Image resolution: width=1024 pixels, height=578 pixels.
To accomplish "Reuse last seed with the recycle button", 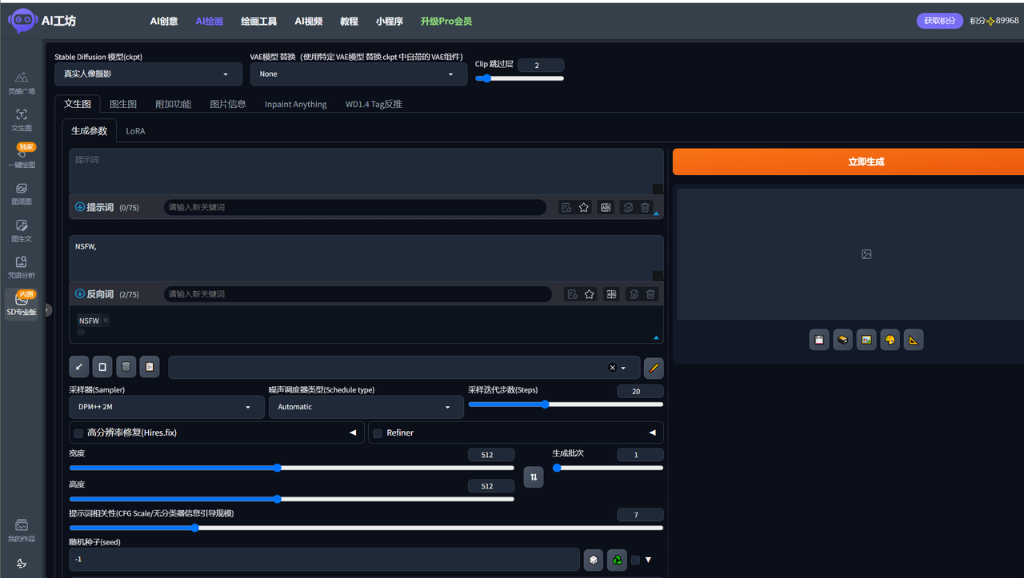I will [617, 560].
